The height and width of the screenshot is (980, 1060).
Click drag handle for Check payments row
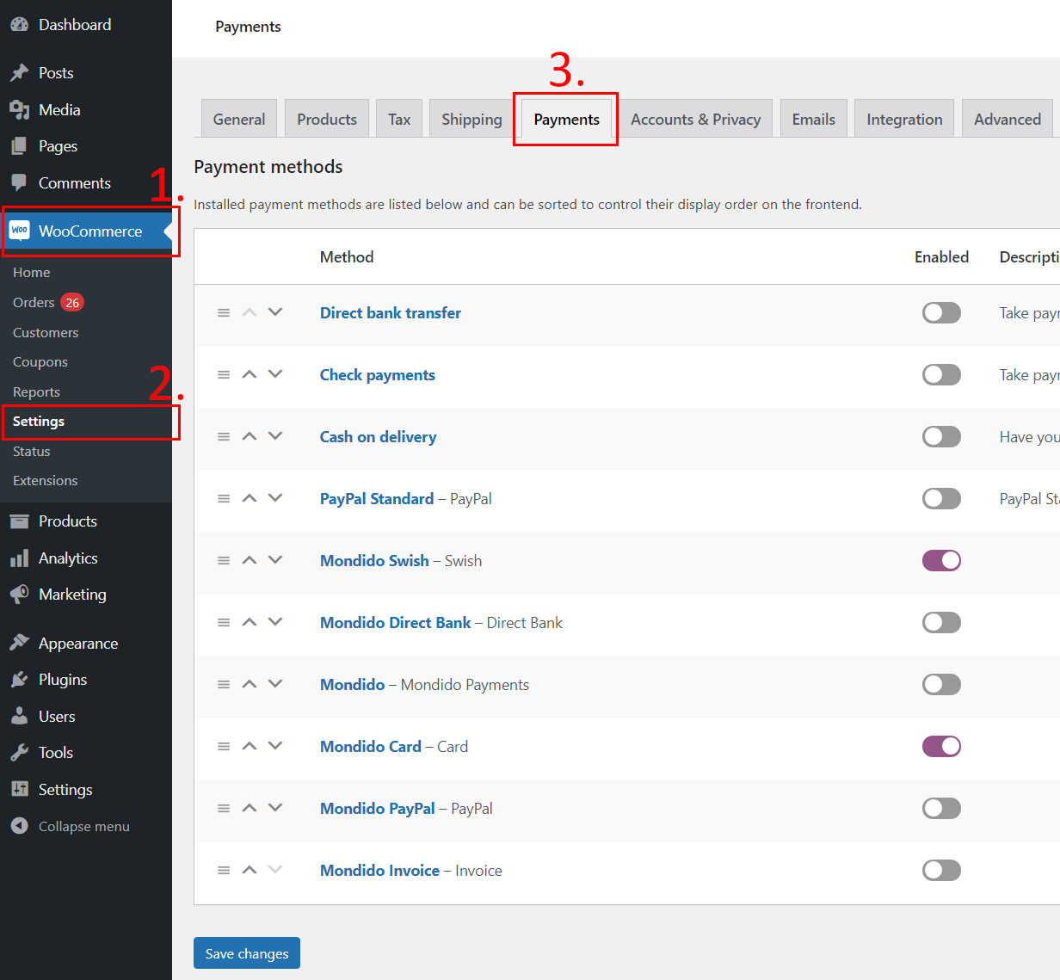pyautogui.click(x=224, y=375)
